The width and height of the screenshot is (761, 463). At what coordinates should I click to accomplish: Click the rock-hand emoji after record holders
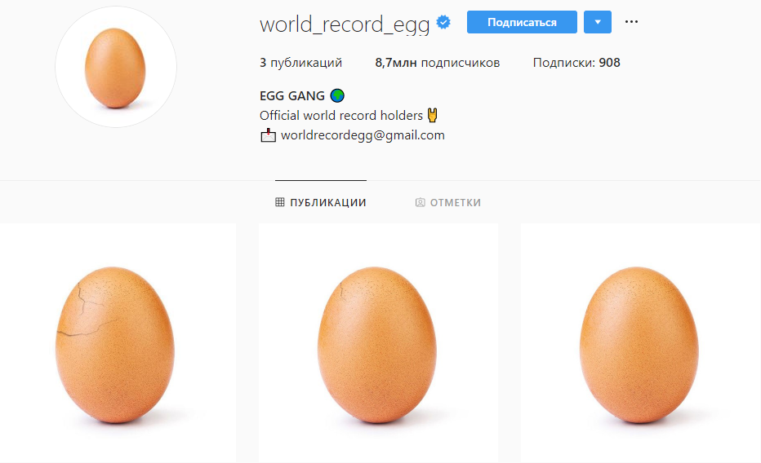tap(433, 115)
